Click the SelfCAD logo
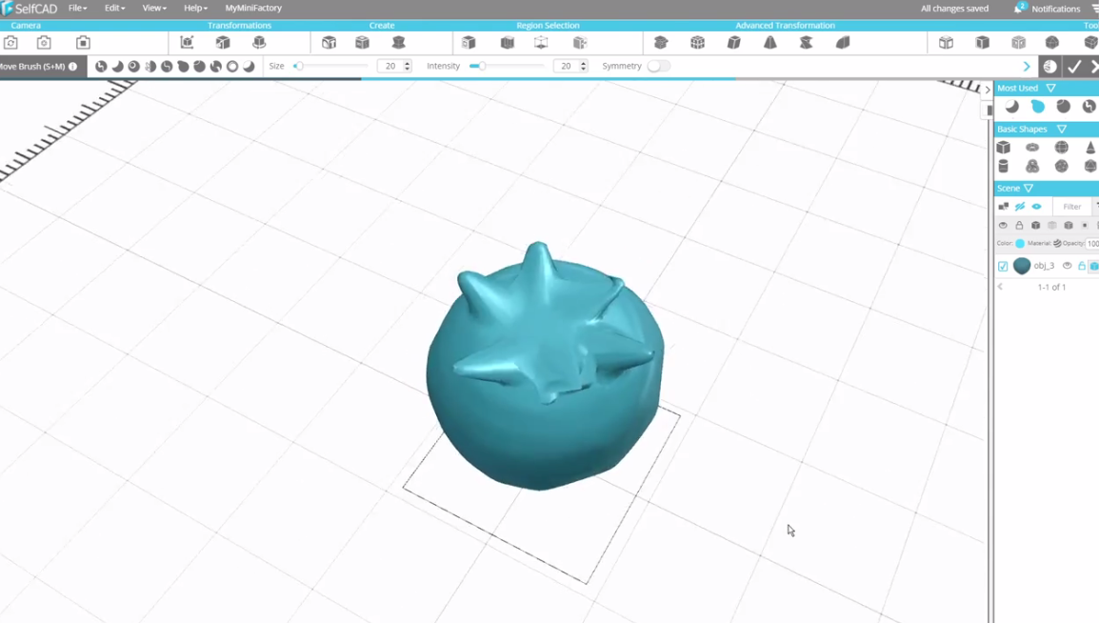Viewport: 1099px width, 623px height. pos(30,9)
